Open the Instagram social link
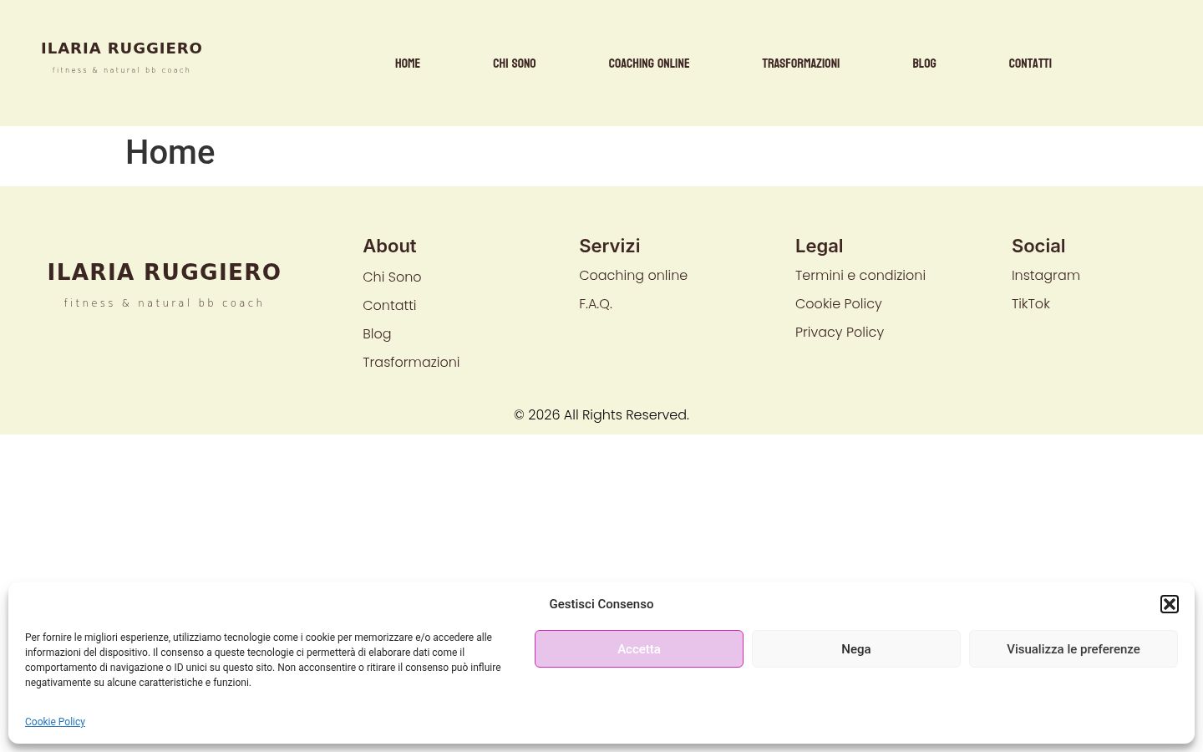The height and width of the screenshot is (752, 1203). [x=1046, y=276]
